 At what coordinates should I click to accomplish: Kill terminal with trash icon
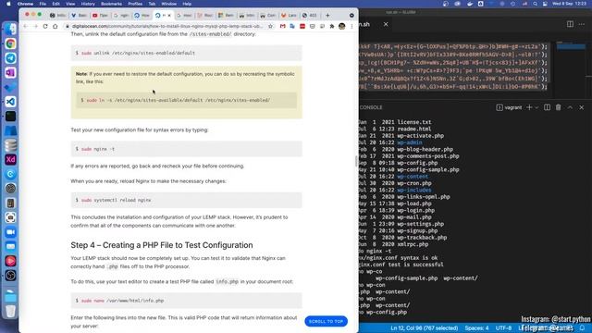[x=558, y=107]
